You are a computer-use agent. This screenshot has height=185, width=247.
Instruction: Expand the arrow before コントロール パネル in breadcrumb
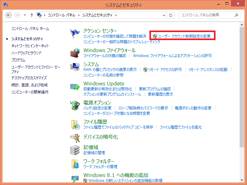45,15
